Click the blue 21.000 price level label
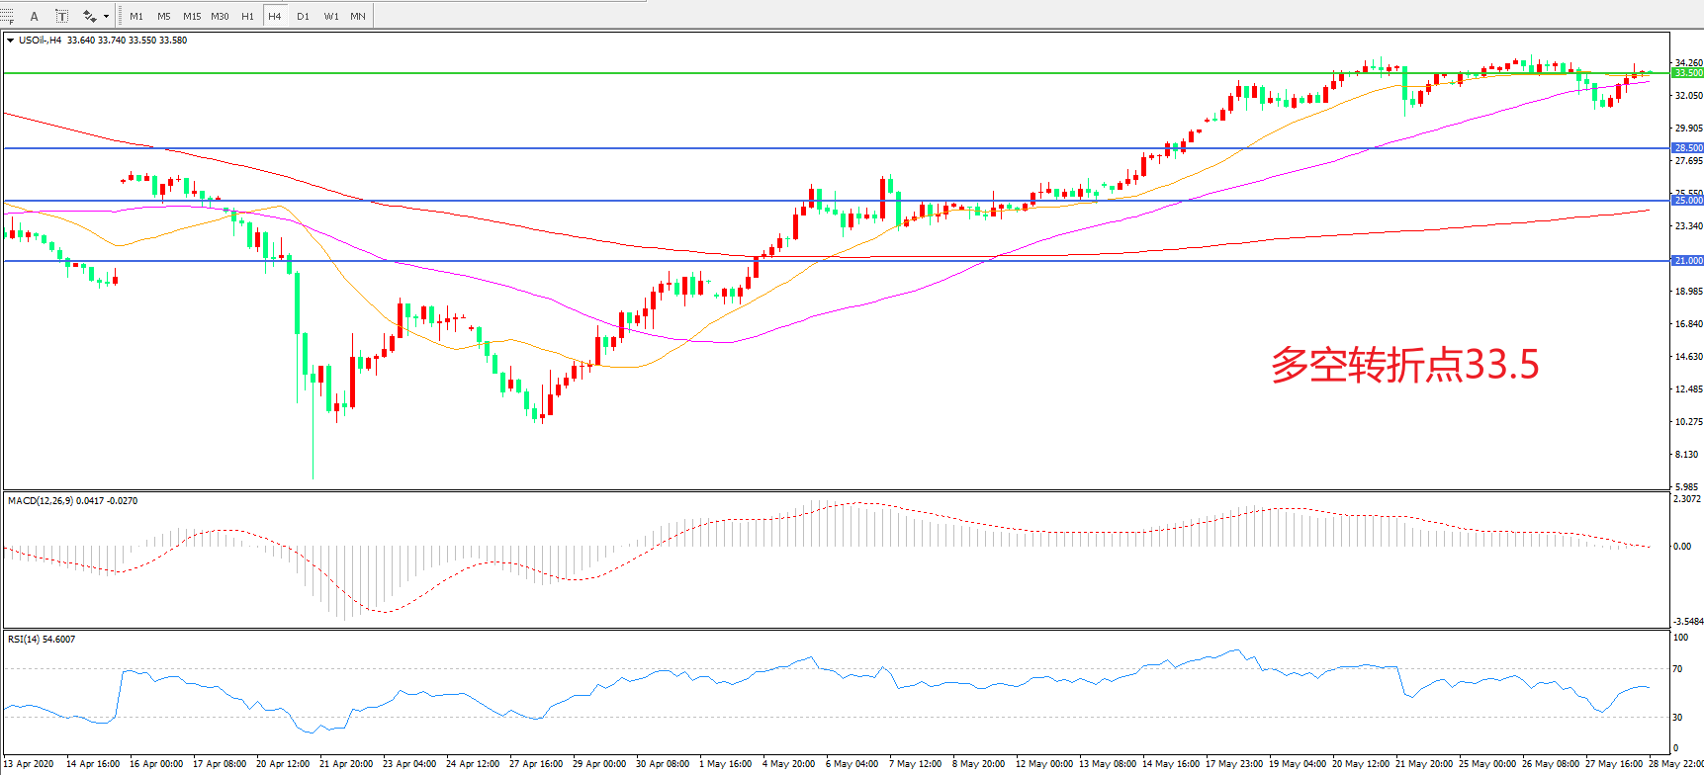 tap(1687, 261)
